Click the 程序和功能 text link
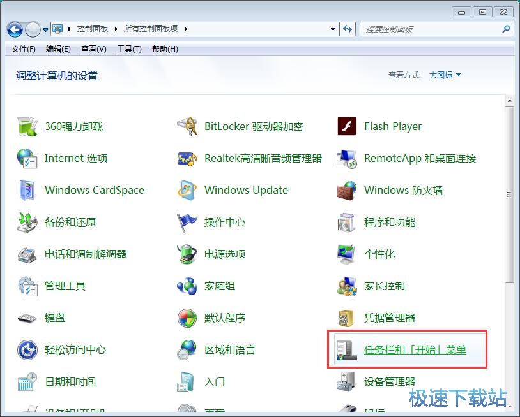 390,222
